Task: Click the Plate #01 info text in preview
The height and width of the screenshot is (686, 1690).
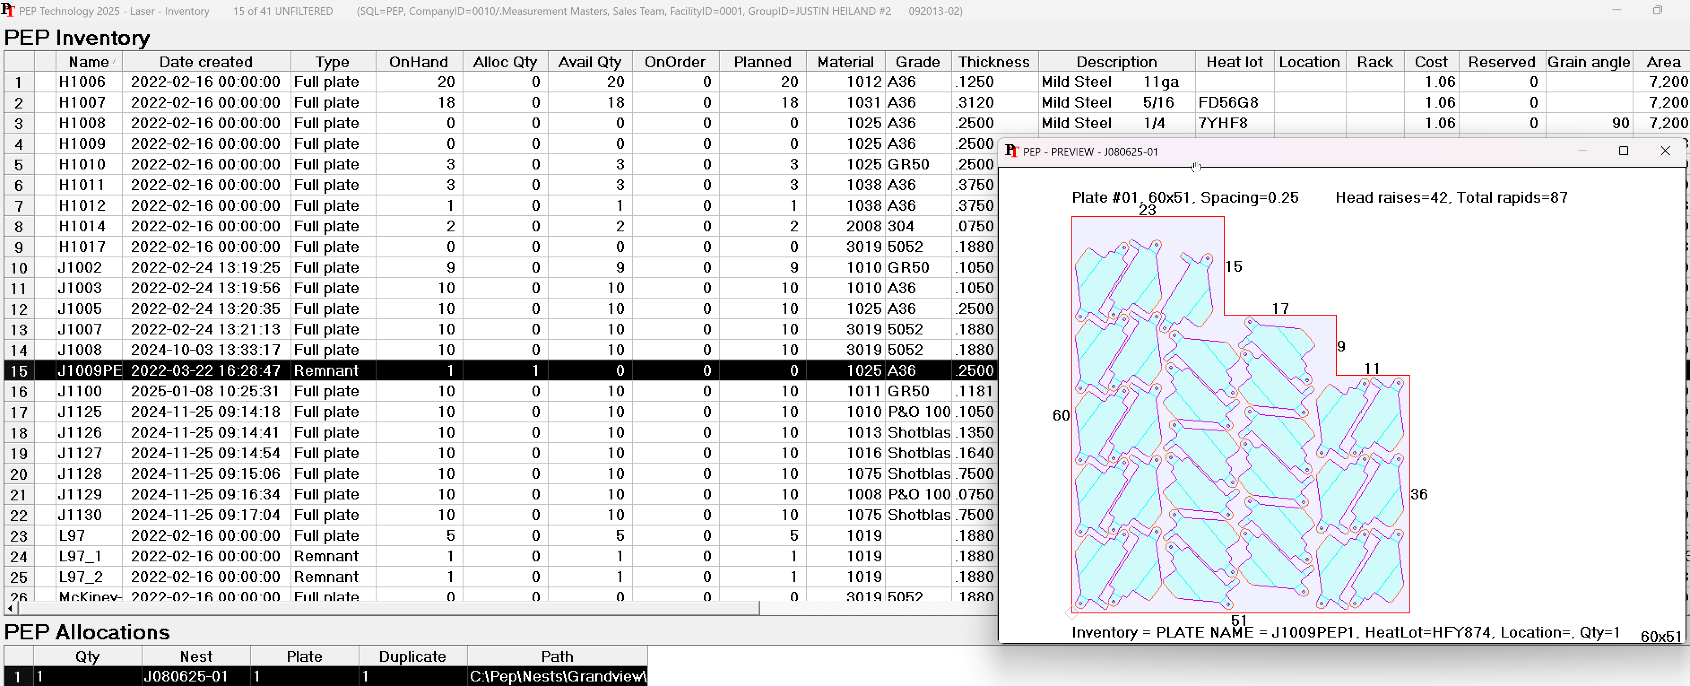Action: pyautogui.click(x=1185, y=198)
